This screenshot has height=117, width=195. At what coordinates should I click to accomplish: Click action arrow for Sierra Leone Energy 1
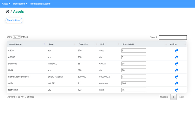pos(177,77)
